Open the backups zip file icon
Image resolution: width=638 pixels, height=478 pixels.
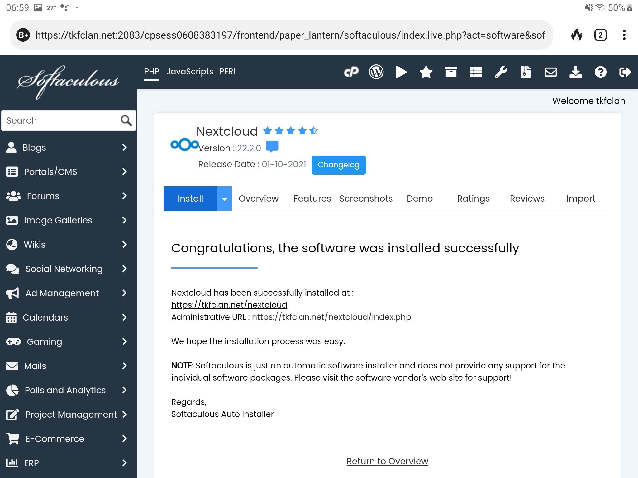526,72
